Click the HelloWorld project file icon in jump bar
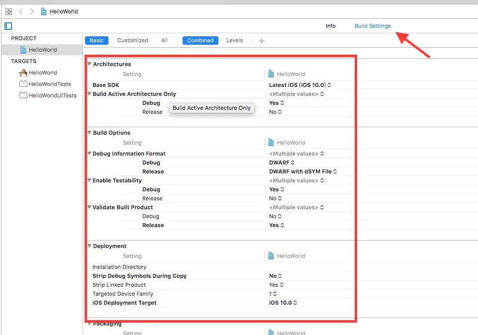This screenshot has height=335, width=478. pos(44,11)
